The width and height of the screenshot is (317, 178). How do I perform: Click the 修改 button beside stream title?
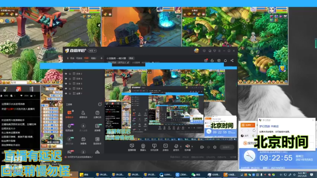[x=131, y=58]
